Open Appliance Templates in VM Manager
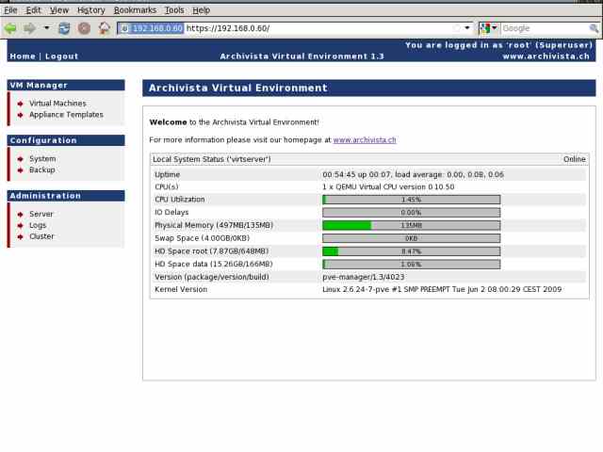603x452 pixels. pyautogui.click(x=67, y=115)
